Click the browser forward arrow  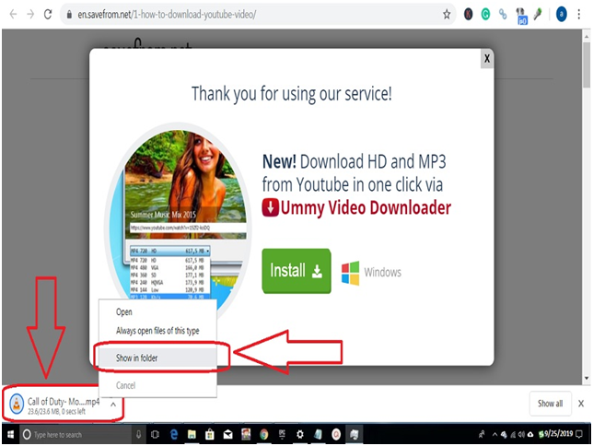click(30, 15)
